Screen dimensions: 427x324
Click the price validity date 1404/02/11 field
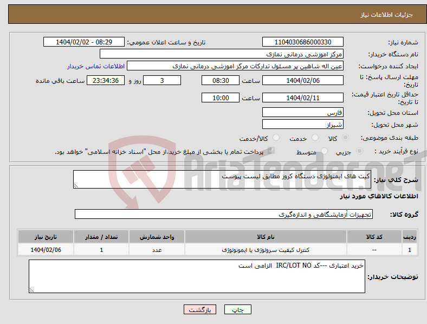pyautogui.click(x=303, y=98)
